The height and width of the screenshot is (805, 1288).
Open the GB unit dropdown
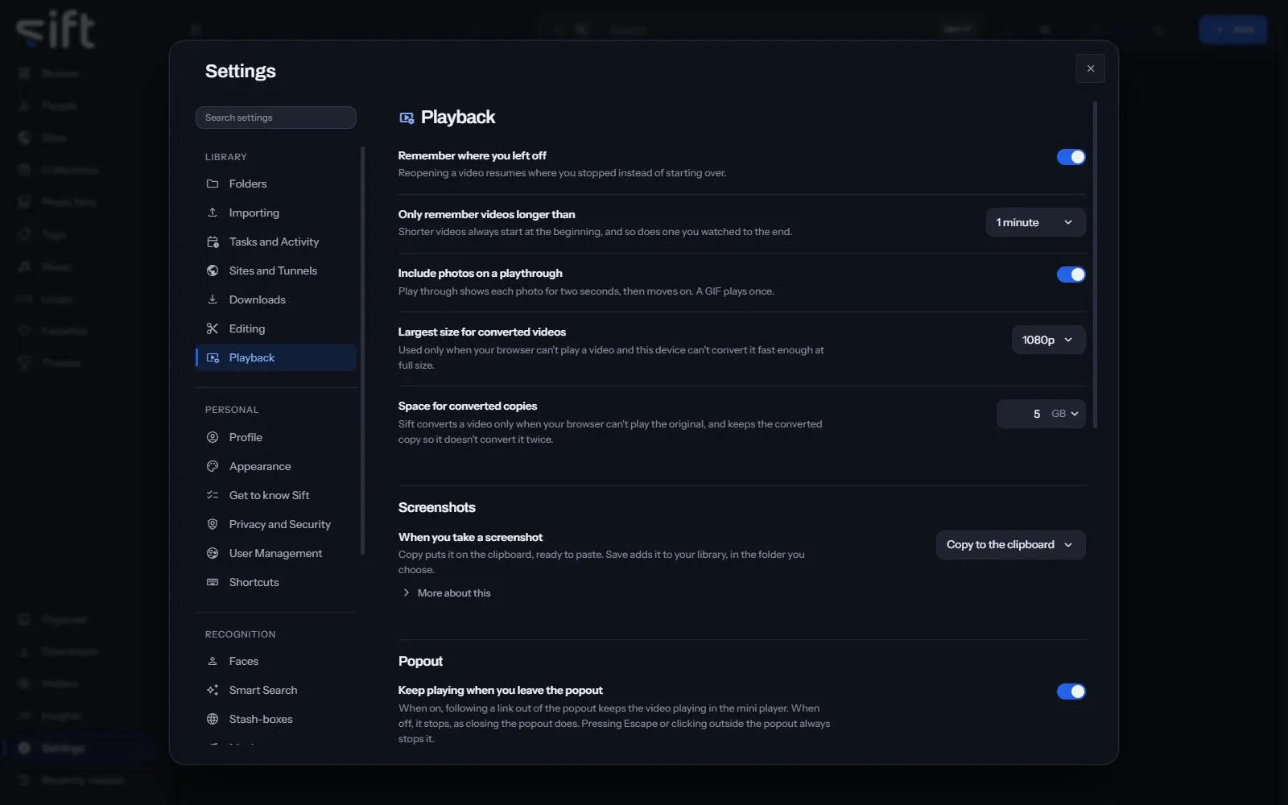point(1065,414)
